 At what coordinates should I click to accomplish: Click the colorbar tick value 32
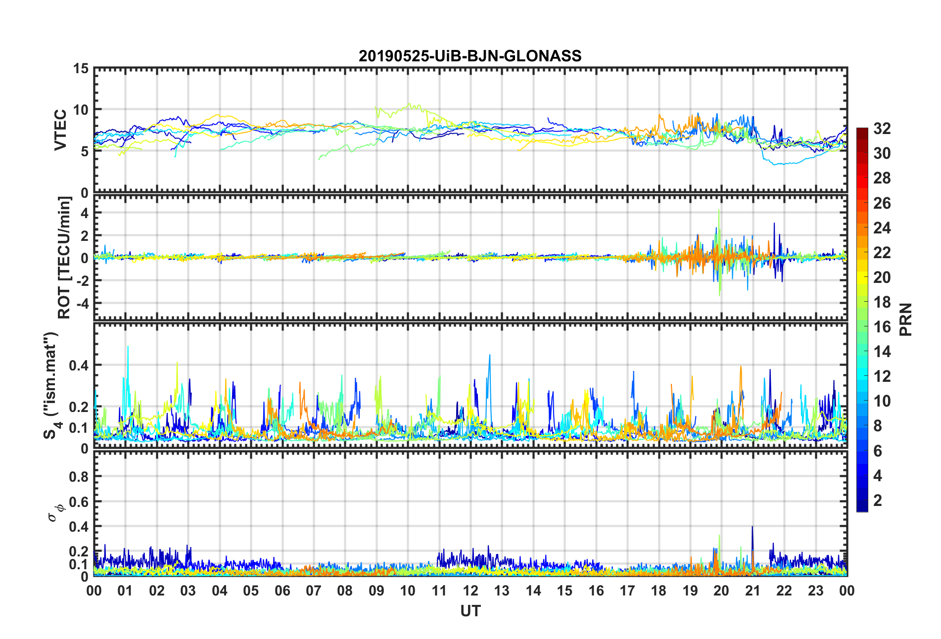coord(882,129)
